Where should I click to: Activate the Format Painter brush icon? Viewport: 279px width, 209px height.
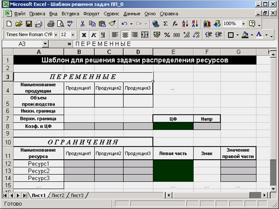coord(112,24)
